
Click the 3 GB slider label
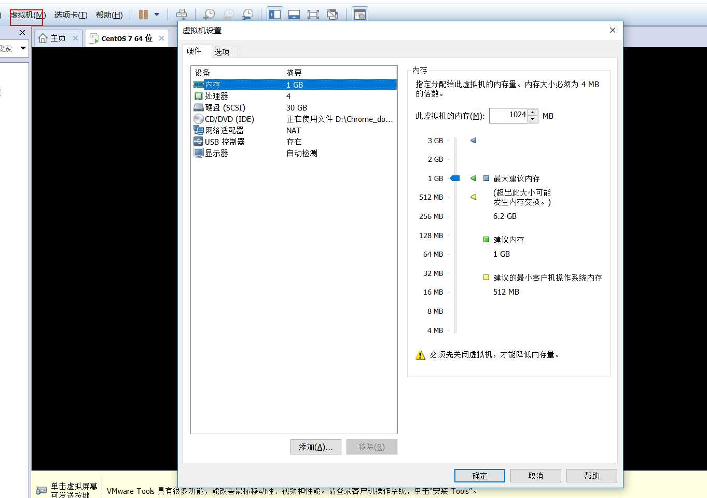point(435,141)
